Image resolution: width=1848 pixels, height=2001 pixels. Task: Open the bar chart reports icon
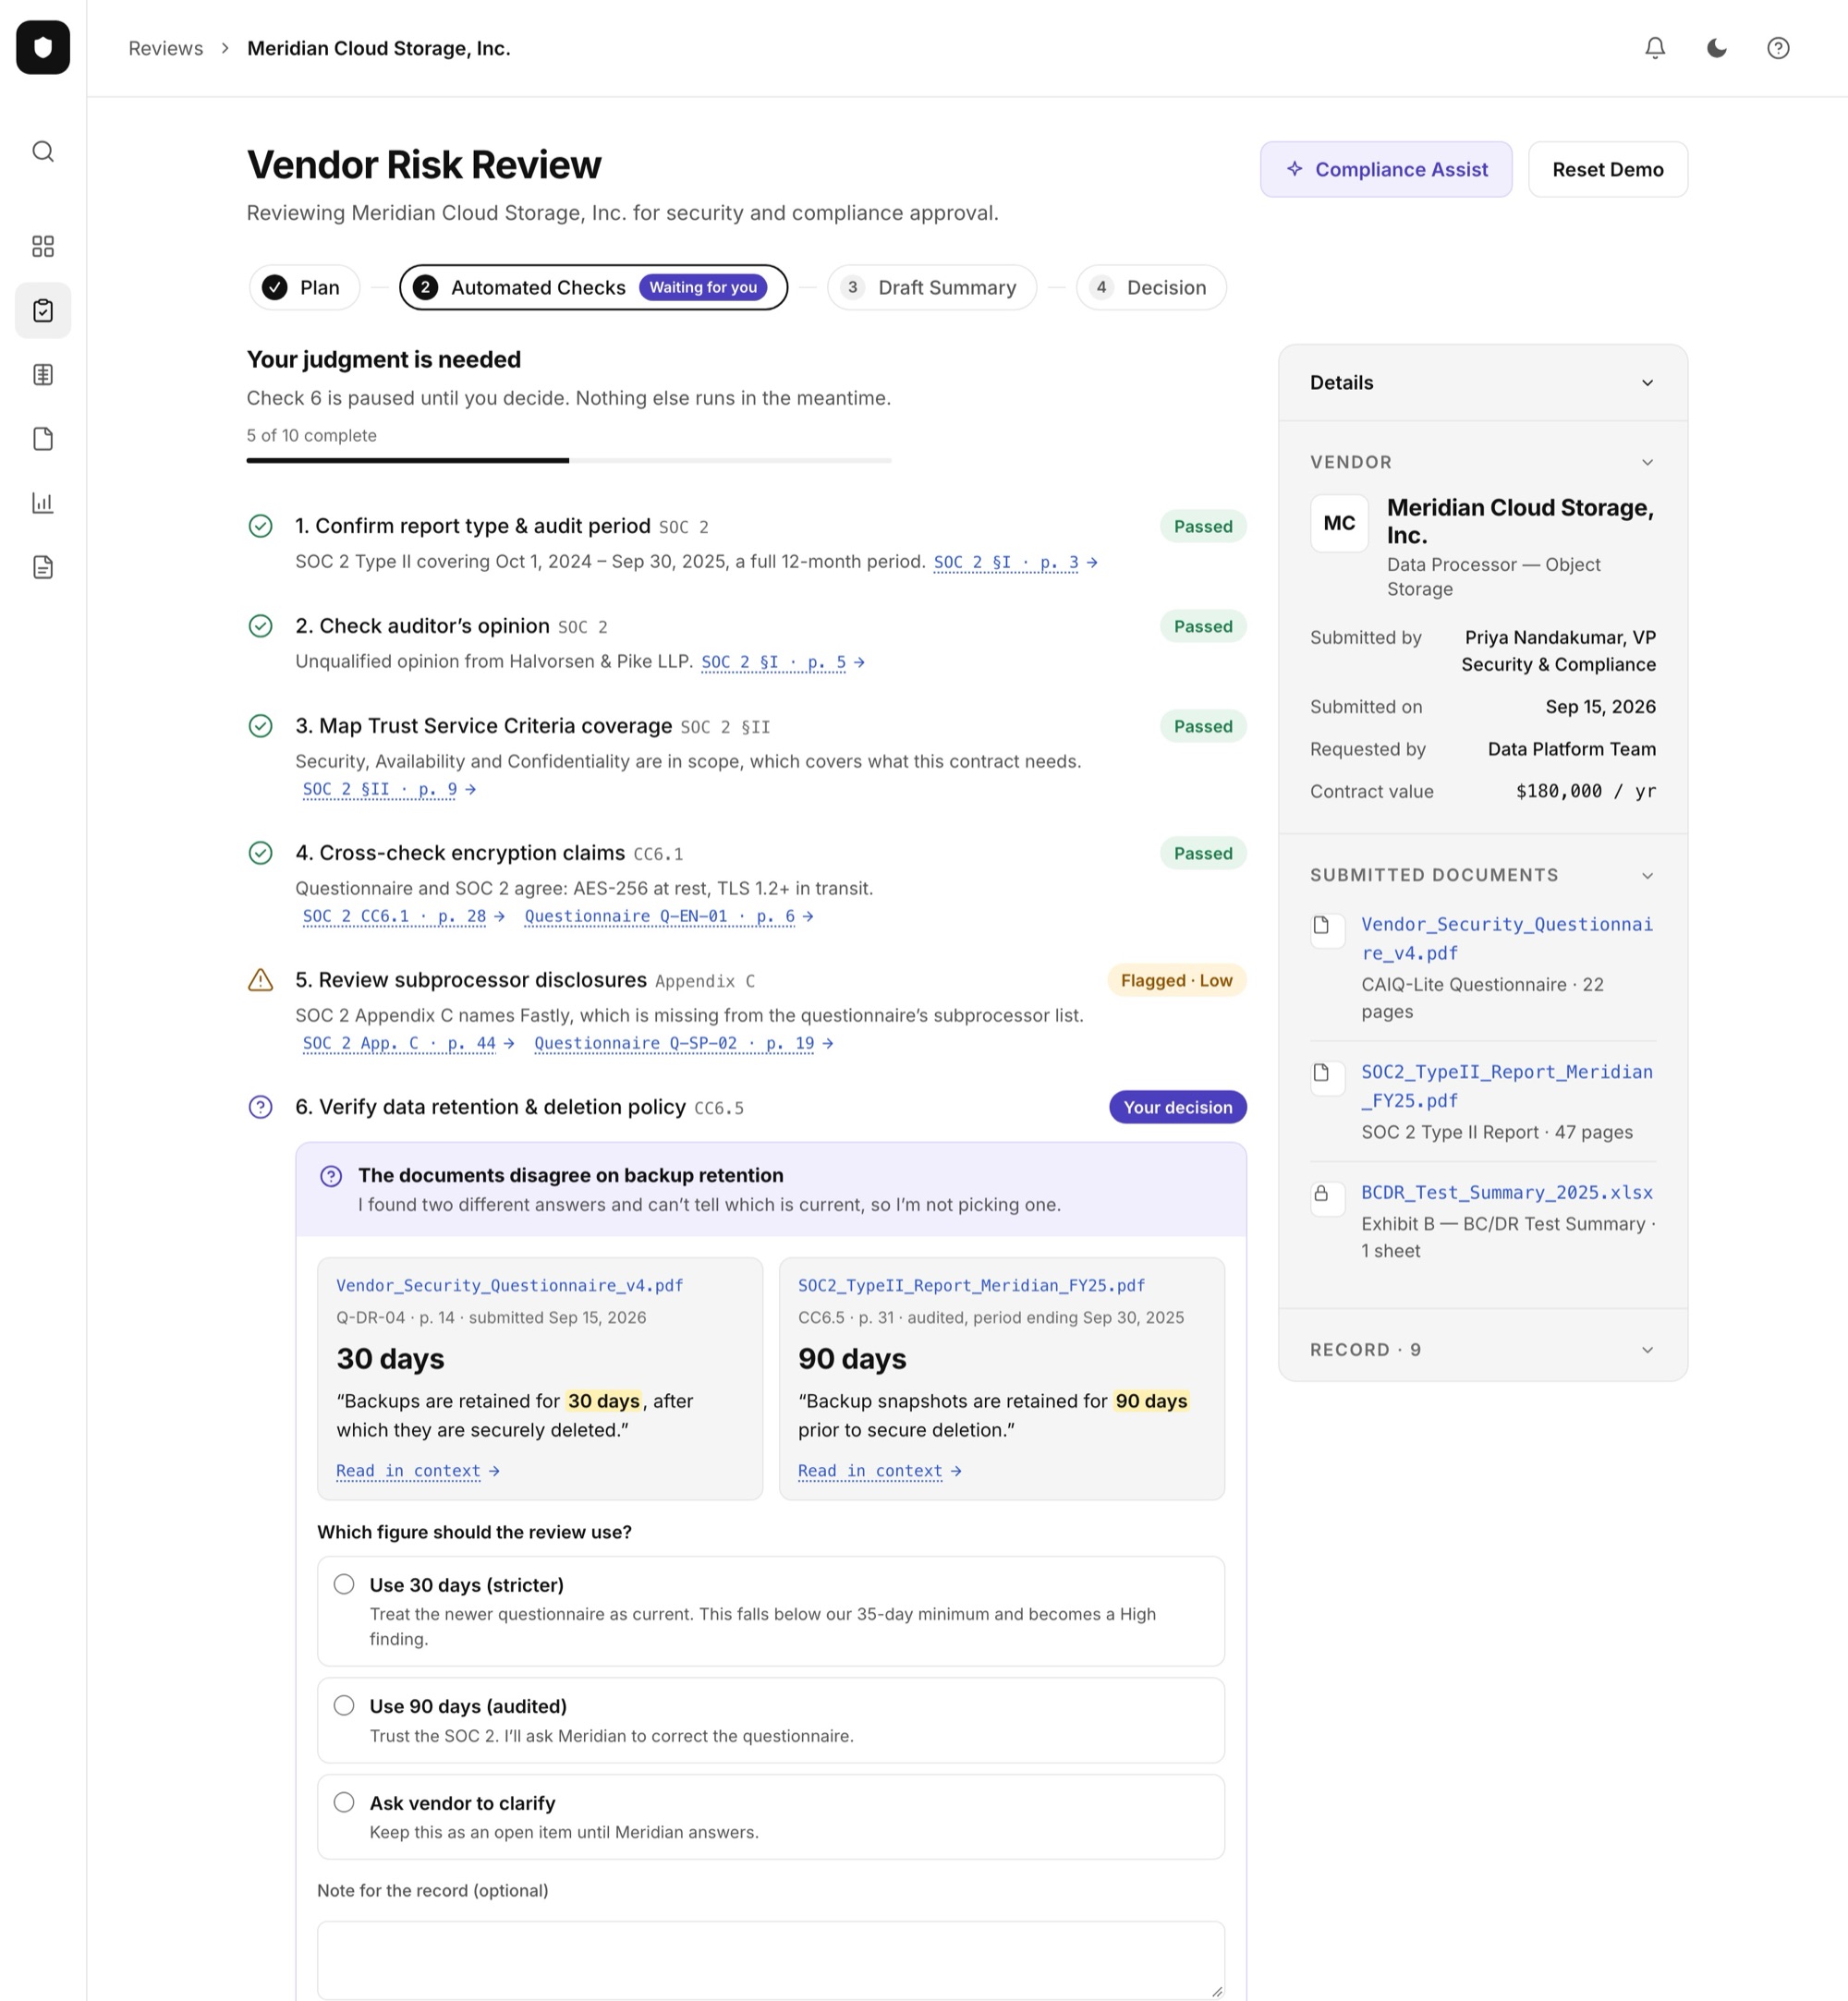pyautogui.click(x=43, y=503)
